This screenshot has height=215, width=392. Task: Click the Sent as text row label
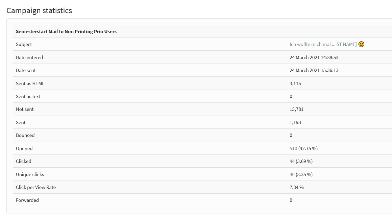pos(28,96)
